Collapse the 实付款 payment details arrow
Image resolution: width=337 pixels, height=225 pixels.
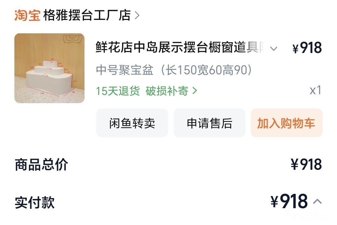[317, 202]
